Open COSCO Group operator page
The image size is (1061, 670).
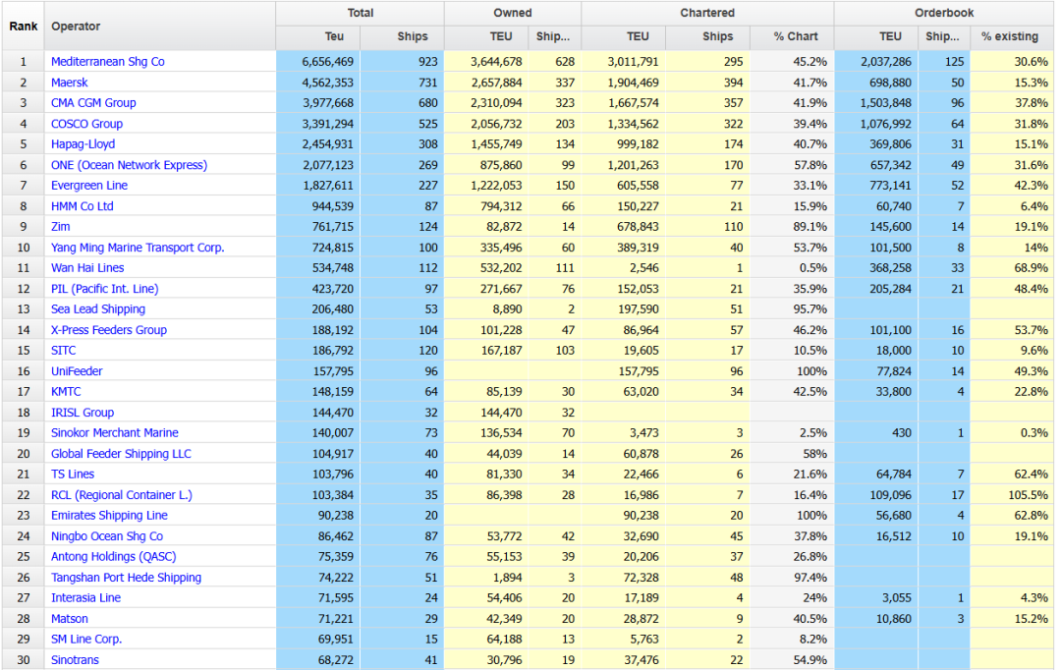86,124
